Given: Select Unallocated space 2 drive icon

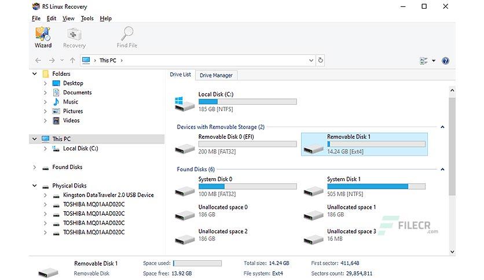Looking at the screenshot, I should (185, 240).
